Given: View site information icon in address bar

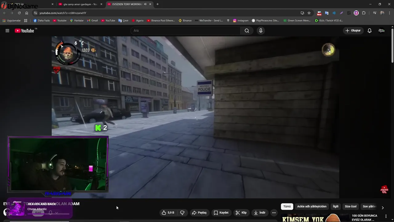Looking at the screenshot, I should (35, 13).
